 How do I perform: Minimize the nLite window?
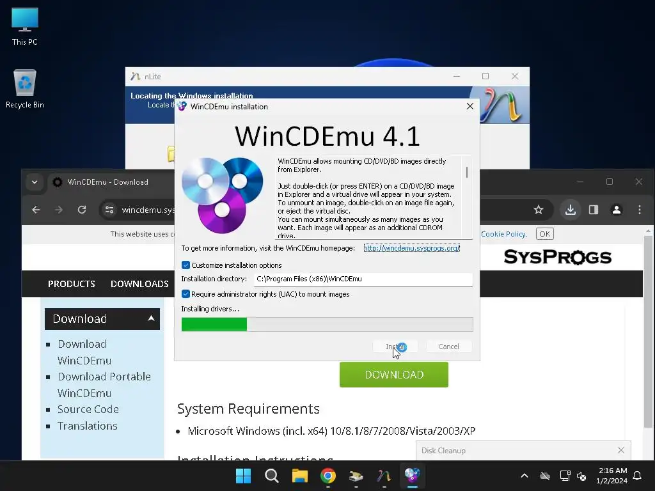457,76
